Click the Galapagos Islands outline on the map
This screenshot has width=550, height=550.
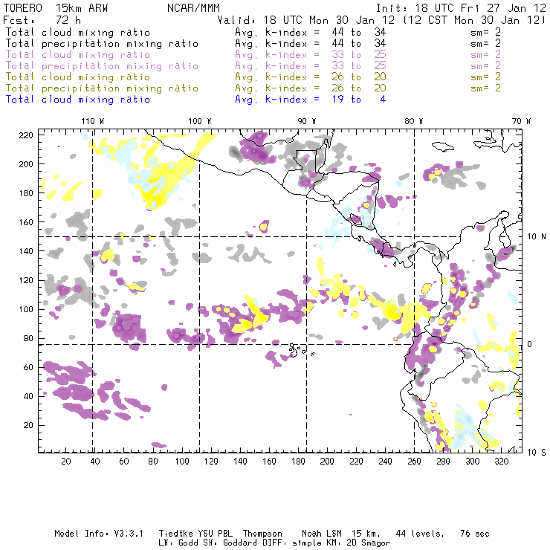point(298,348)
